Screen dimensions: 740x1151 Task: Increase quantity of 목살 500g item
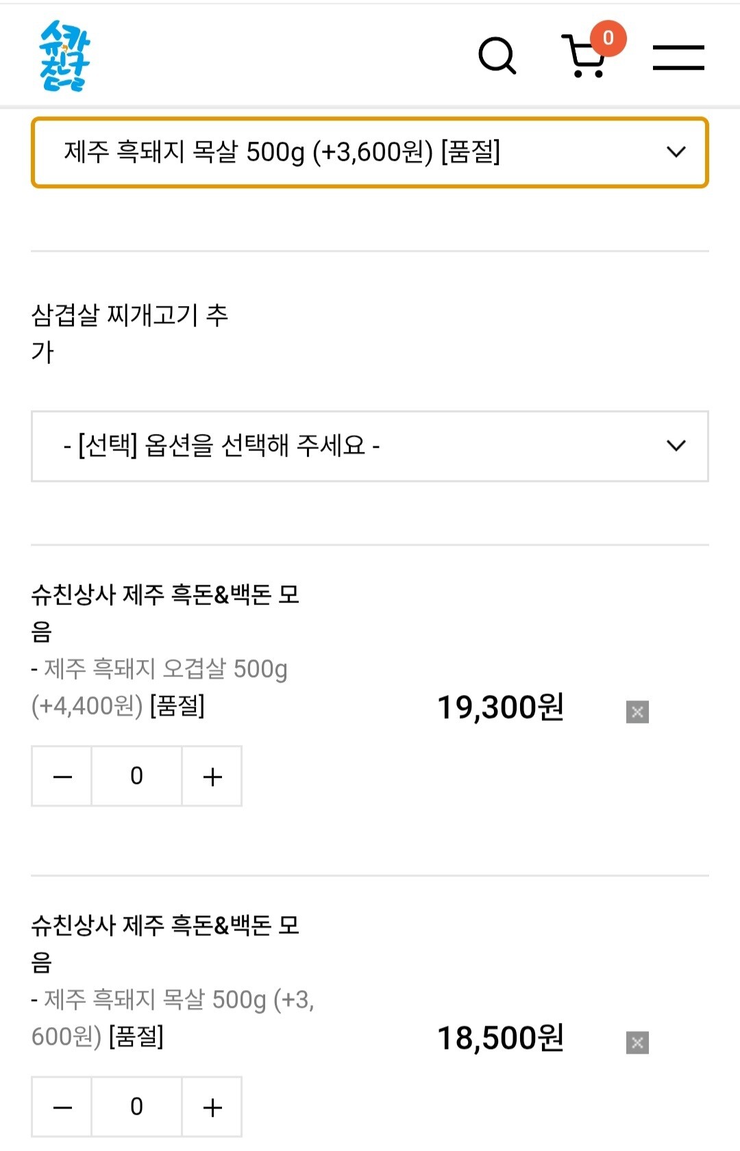pos(212,1107)
